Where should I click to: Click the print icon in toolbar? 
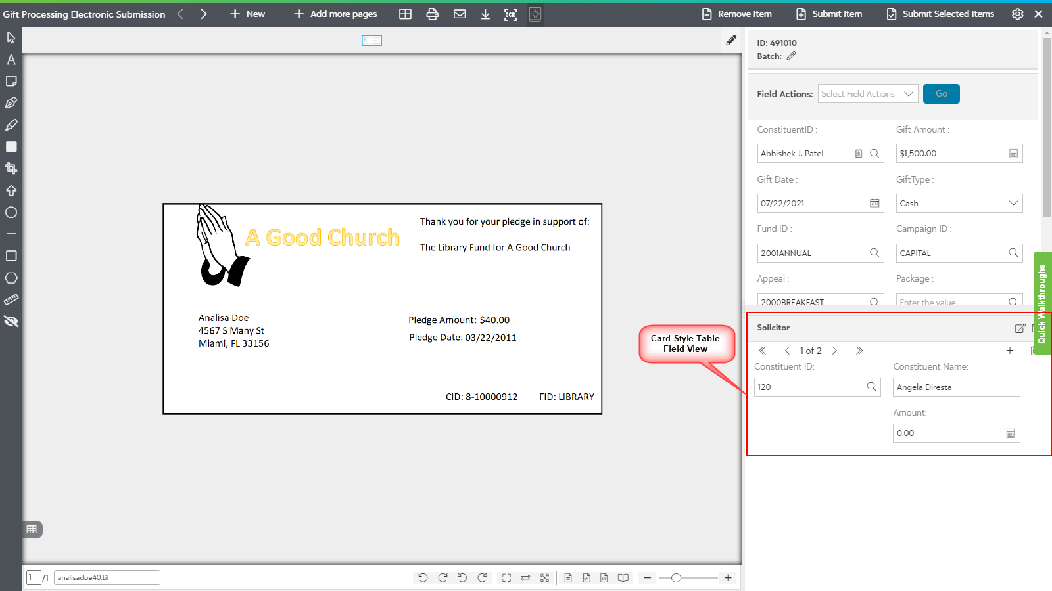(432, 14)
